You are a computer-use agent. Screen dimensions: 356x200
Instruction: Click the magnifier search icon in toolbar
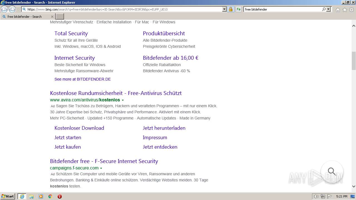click(324, 9)
